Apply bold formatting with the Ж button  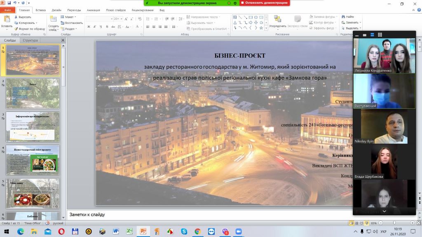click(x=89, y=27)
